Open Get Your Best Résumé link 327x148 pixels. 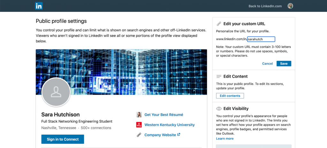(164, 115)
